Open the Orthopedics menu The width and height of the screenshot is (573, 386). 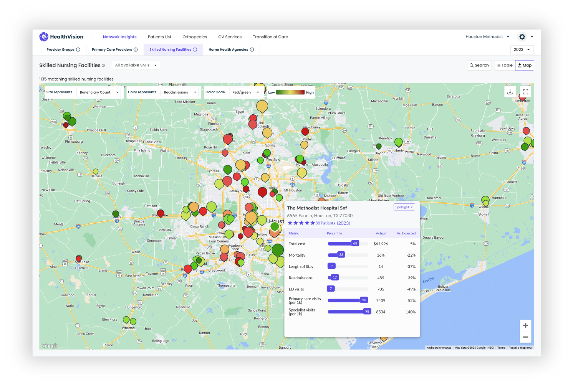(x=195, y=37)
